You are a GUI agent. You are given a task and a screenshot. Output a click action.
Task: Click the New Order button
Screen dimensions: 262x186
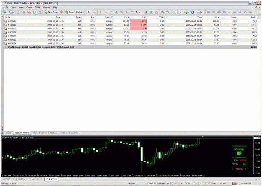(x=51, y=12)
